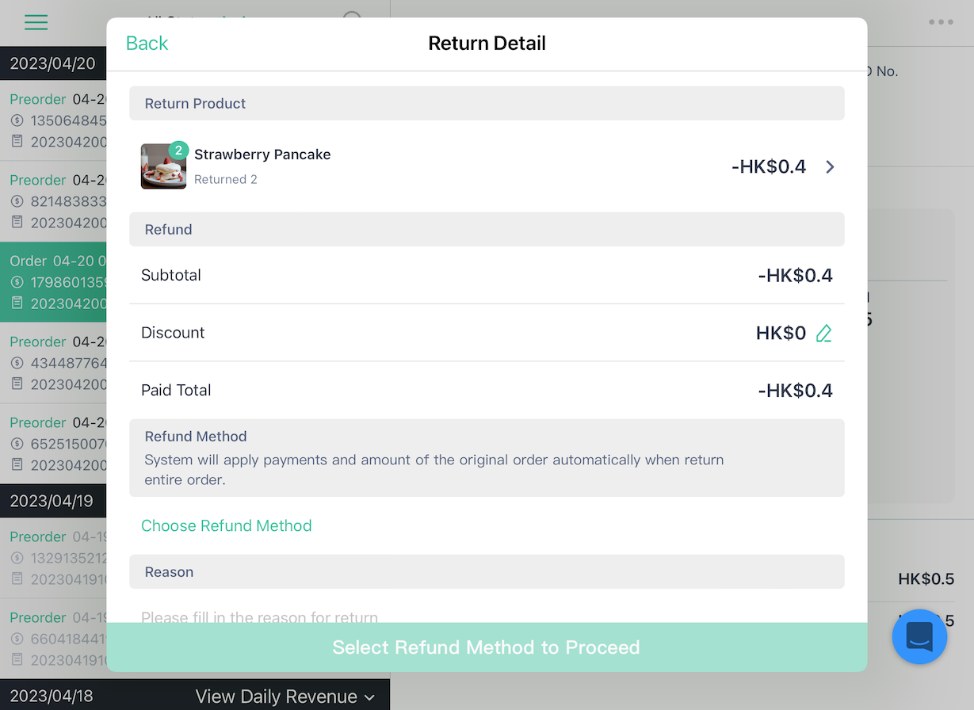The image size is (974, 710).
Task: Click dollar icon of order 821483833
Action: [17, 202]
